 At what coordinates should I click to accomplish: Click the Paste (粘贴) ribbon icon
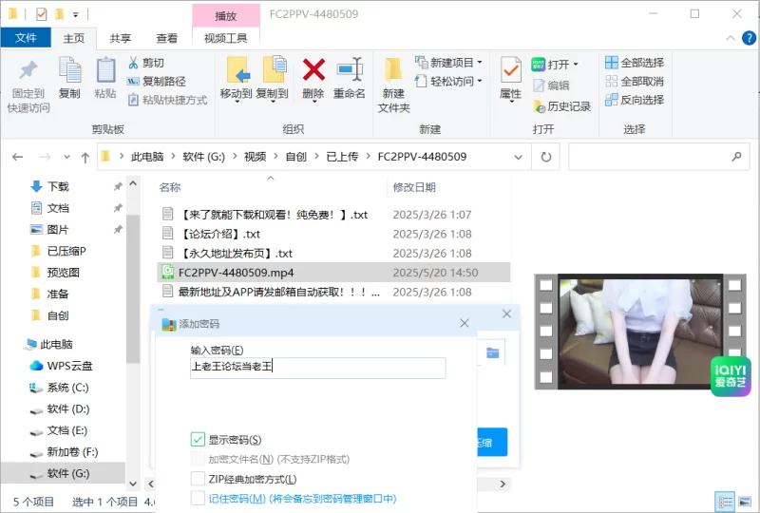105,71
